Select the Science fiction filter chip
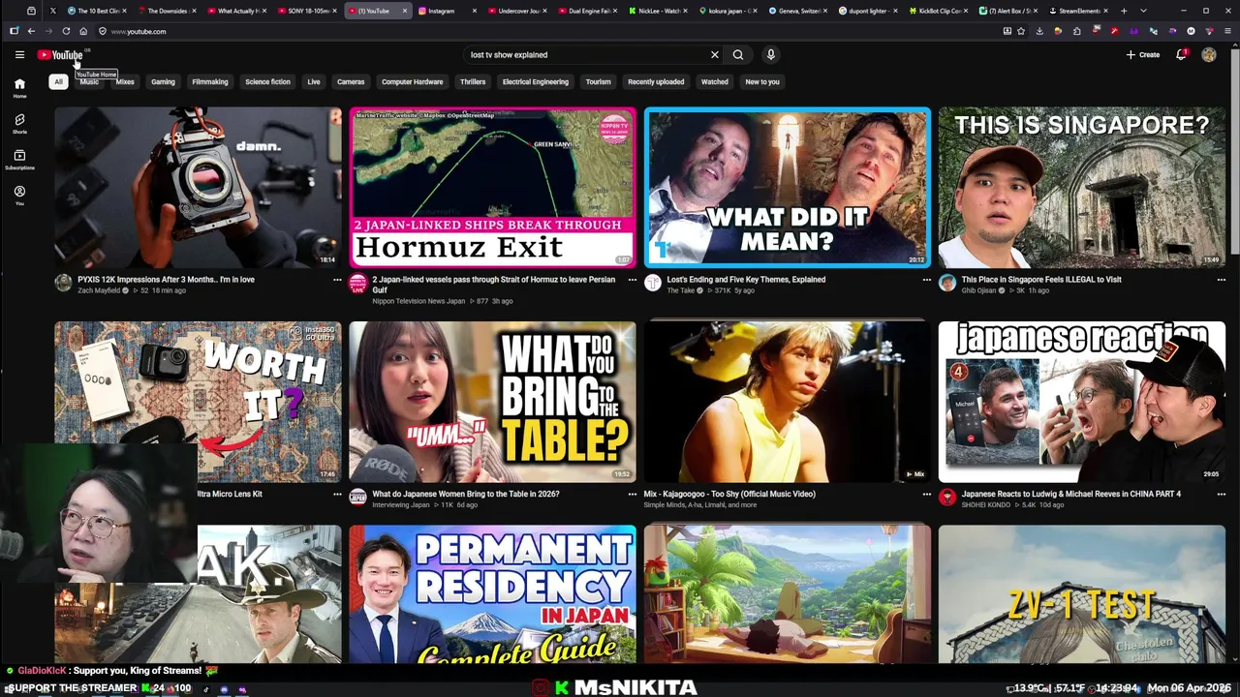 (267, 82)
